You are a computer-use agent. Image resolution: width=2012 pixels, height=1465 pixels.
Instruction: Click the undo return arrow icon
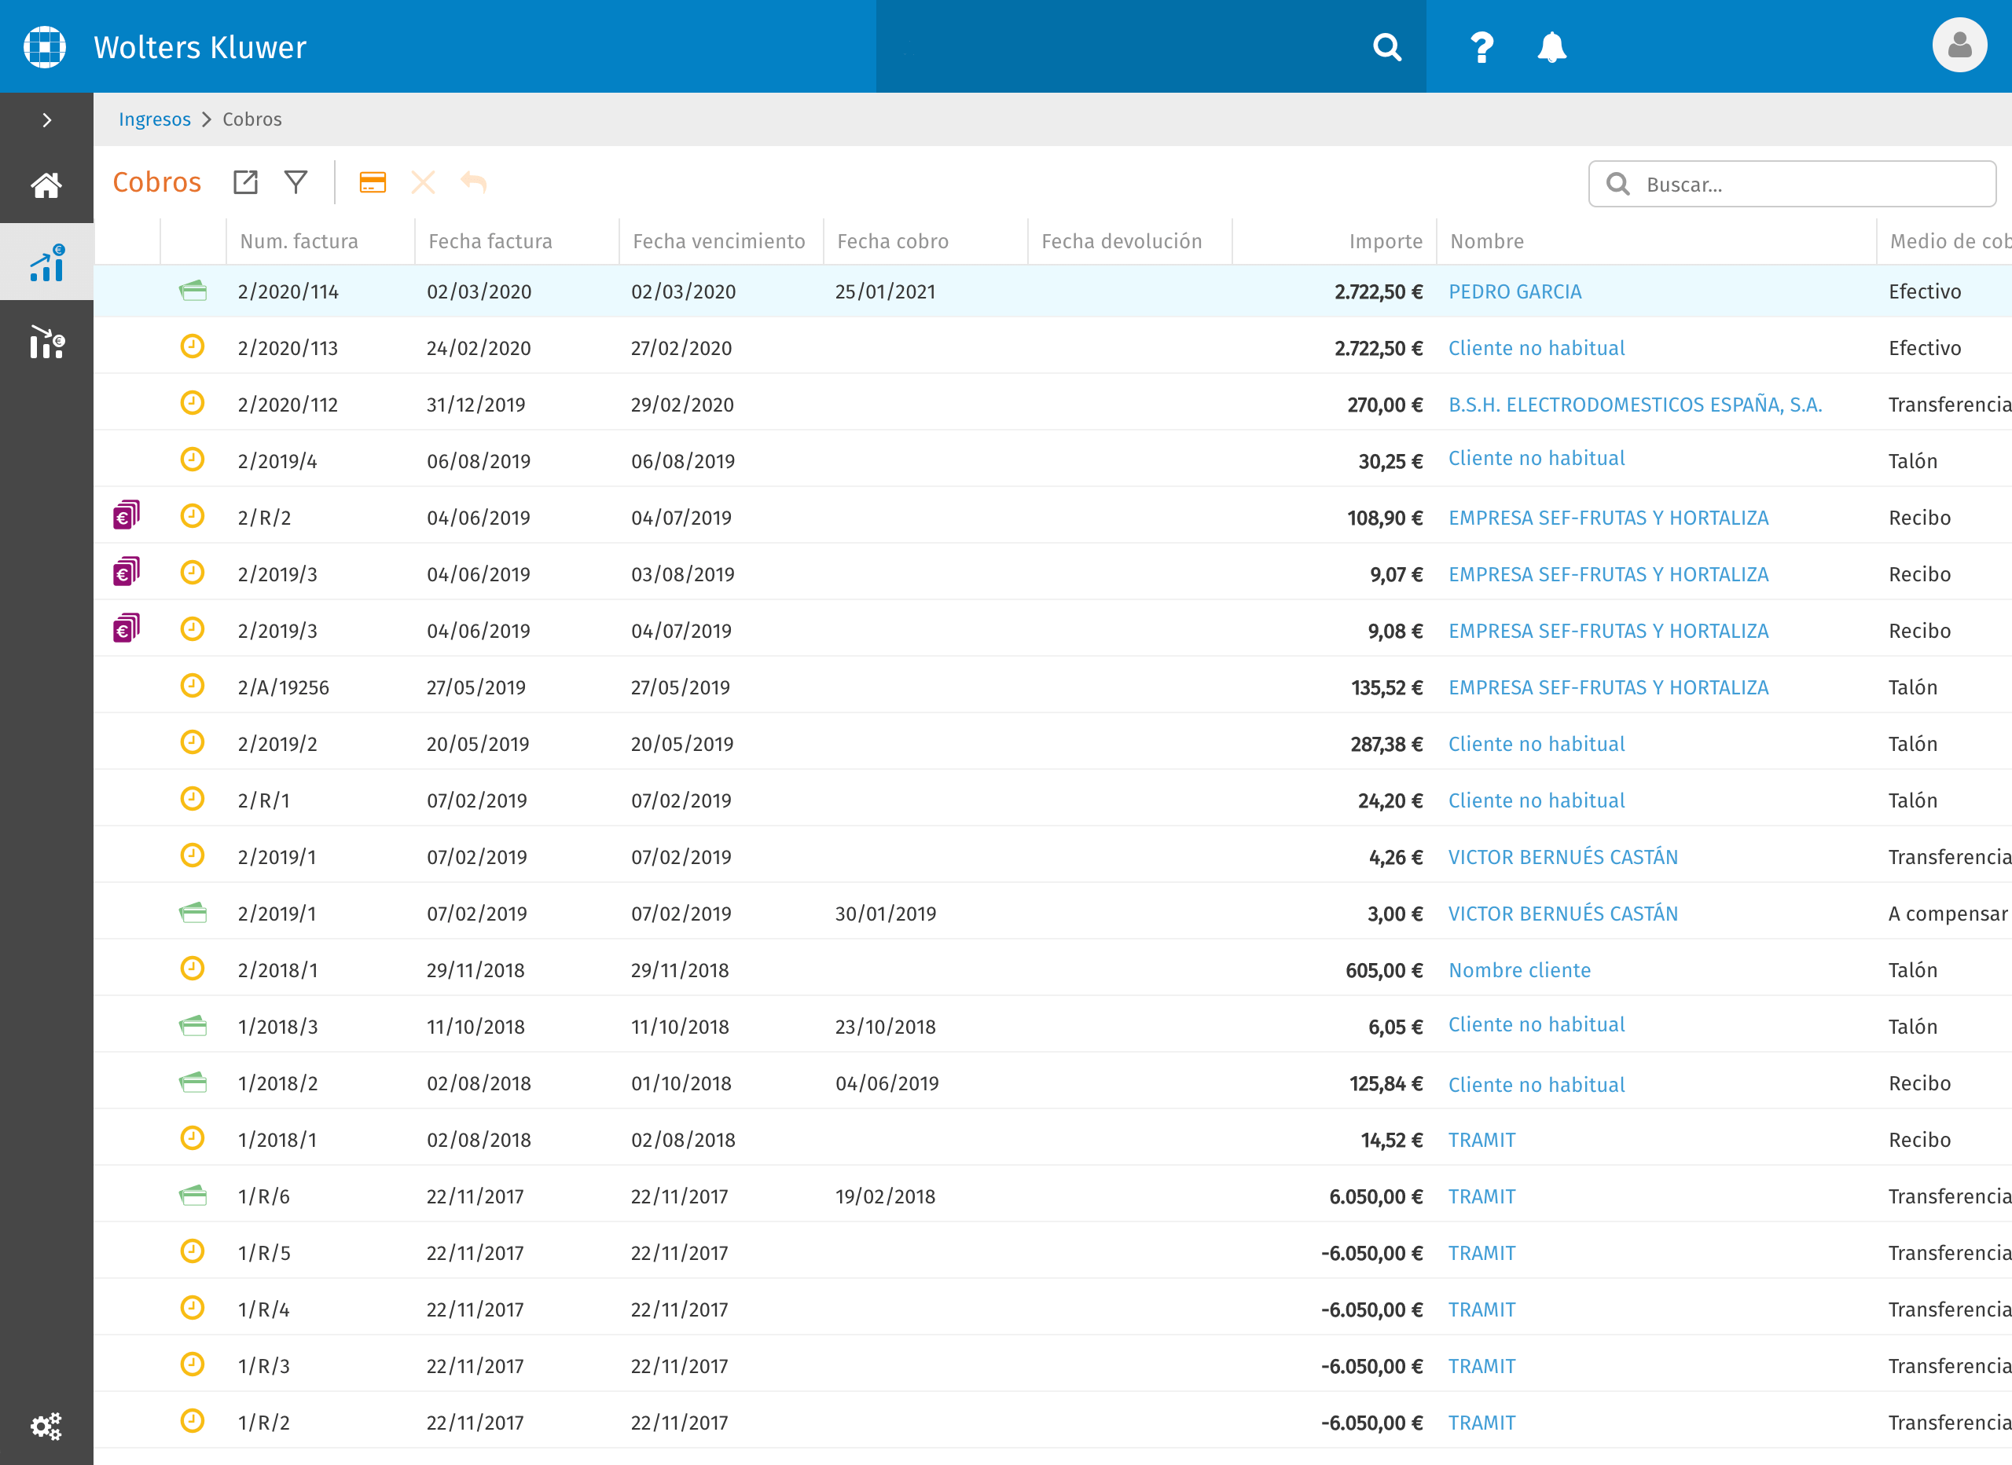click(x=474, y=183)
